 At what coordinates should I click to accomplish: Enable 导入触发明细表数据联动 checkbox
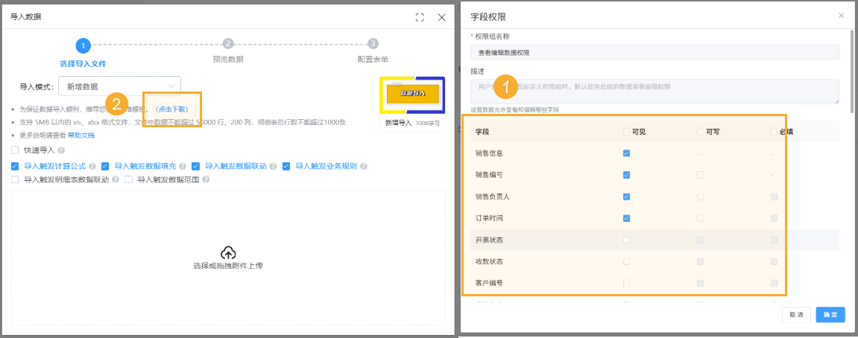click(x=16, y=179)
